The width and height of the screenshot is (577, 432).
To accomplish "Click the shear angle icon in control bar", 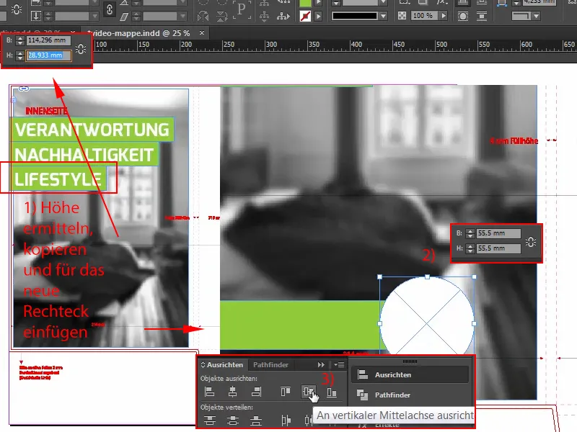I will 124,17.
